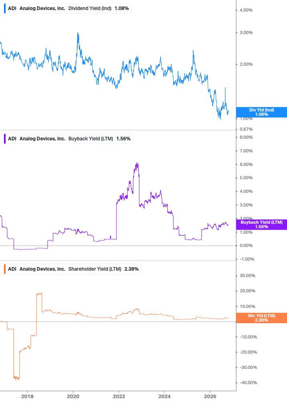Click the 1.08% value in the Dividend Yield legend
Viewport: 287px width, 403px height.
[x=122, y=8]
